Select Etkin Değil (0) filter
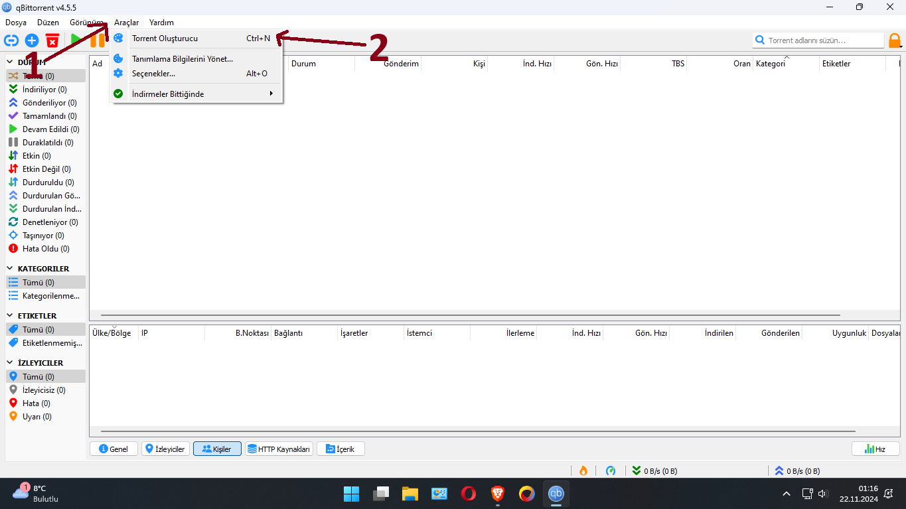 [44, 169]
